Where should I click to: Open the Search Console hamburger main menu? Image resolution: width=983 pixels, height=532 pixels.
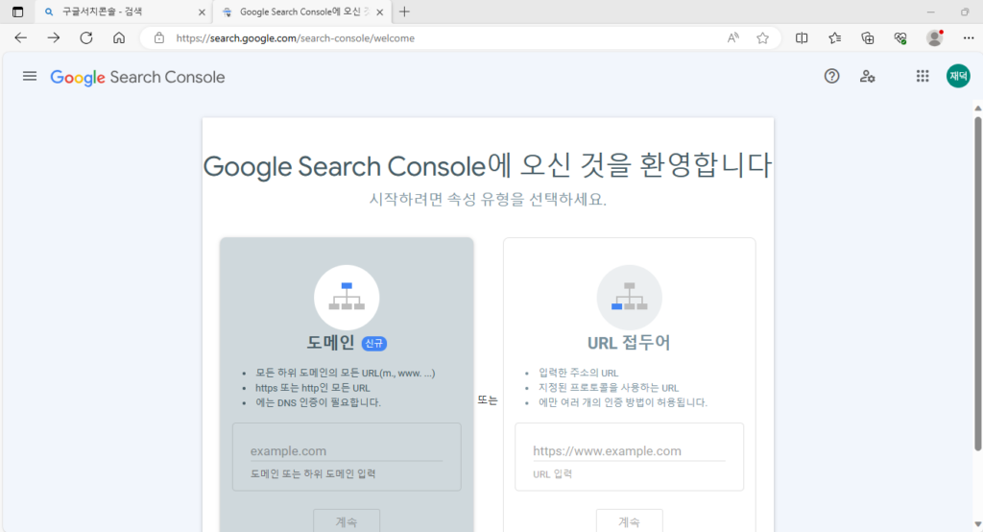[x=30, y=77]
